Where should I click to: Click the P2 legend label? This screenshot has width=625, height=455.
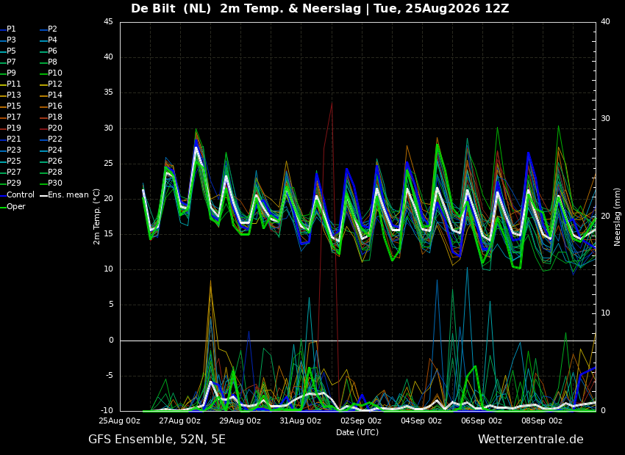pyautogui.click(x=53, y=29)
